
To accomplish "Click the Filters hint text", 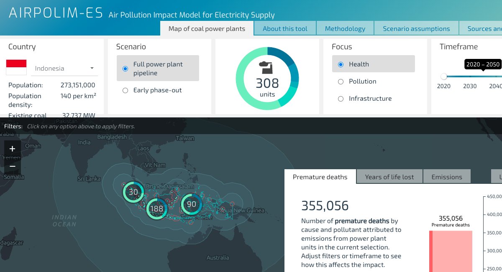I will [x=81, y=126].
